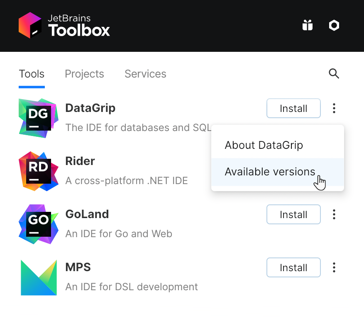Open the kebab menu beside MPS Install
The height and width of the screenshot is (318, 364).
point(334,267)
